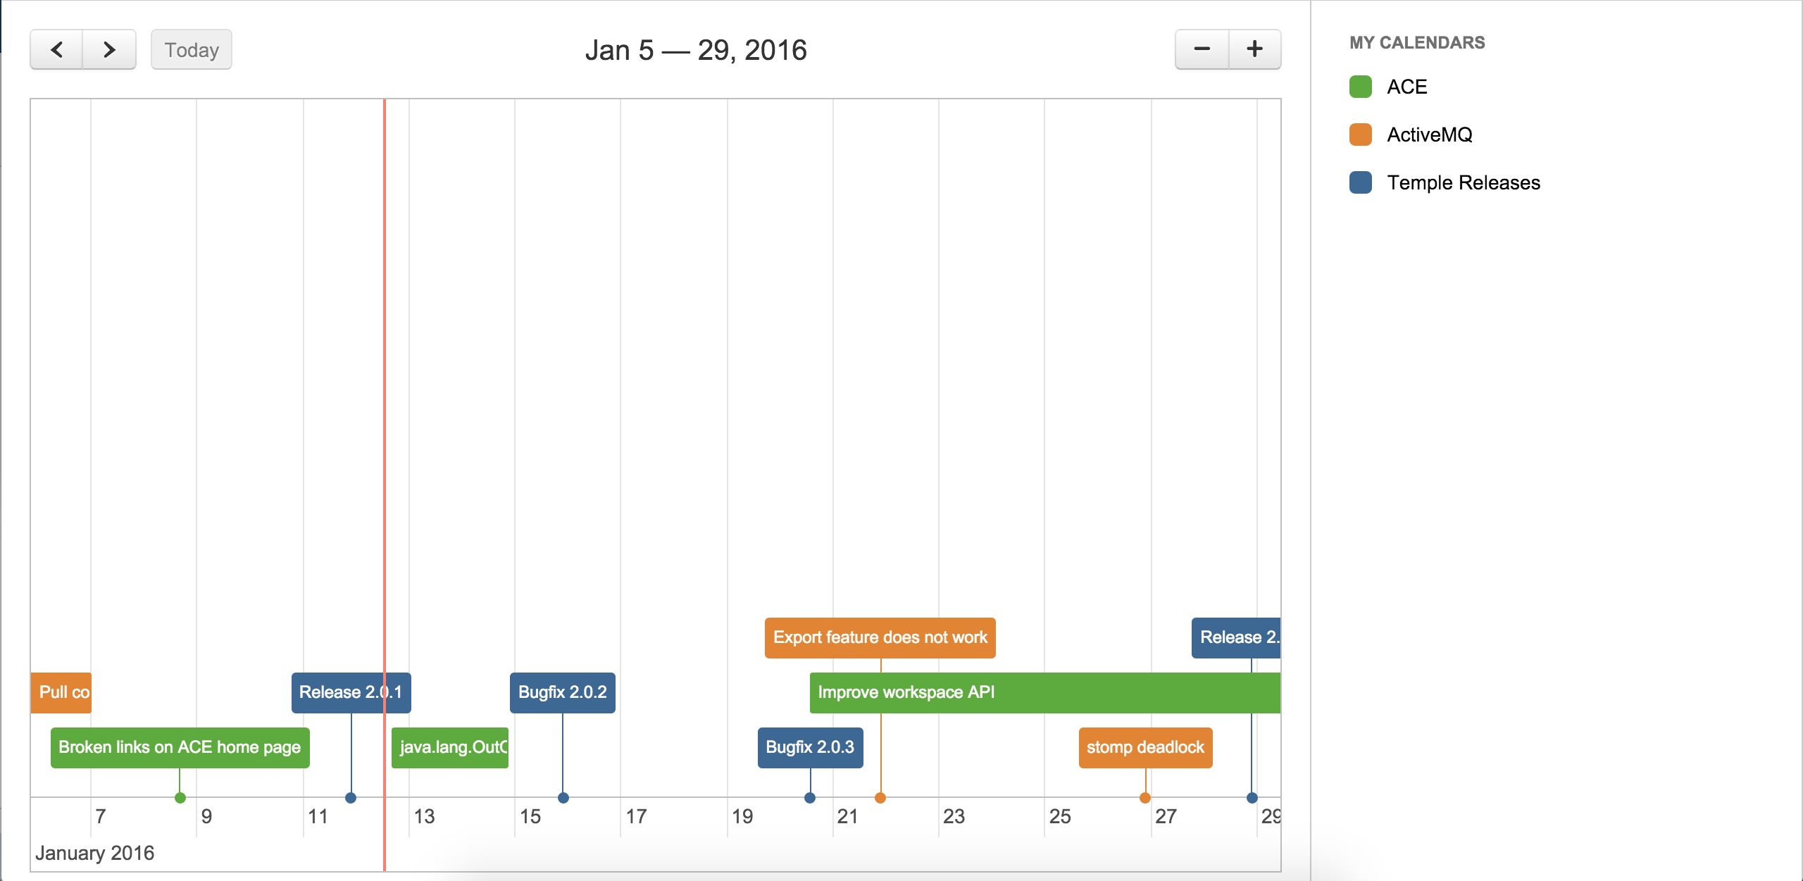Go to previous date range arrow
Image resolution: width=1803 pixels, height=881 pixels.
pos(57,49)
